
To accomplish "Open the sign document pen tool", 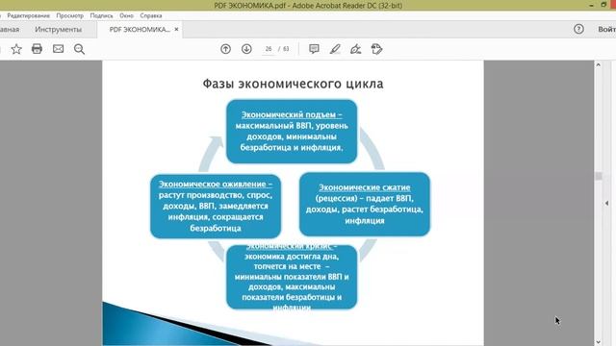I will tap(355, 49).
